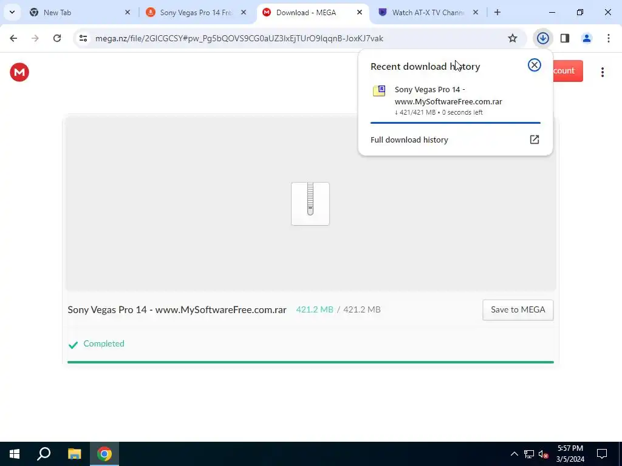Click the muted volume tray icon

tap(544, 454)
